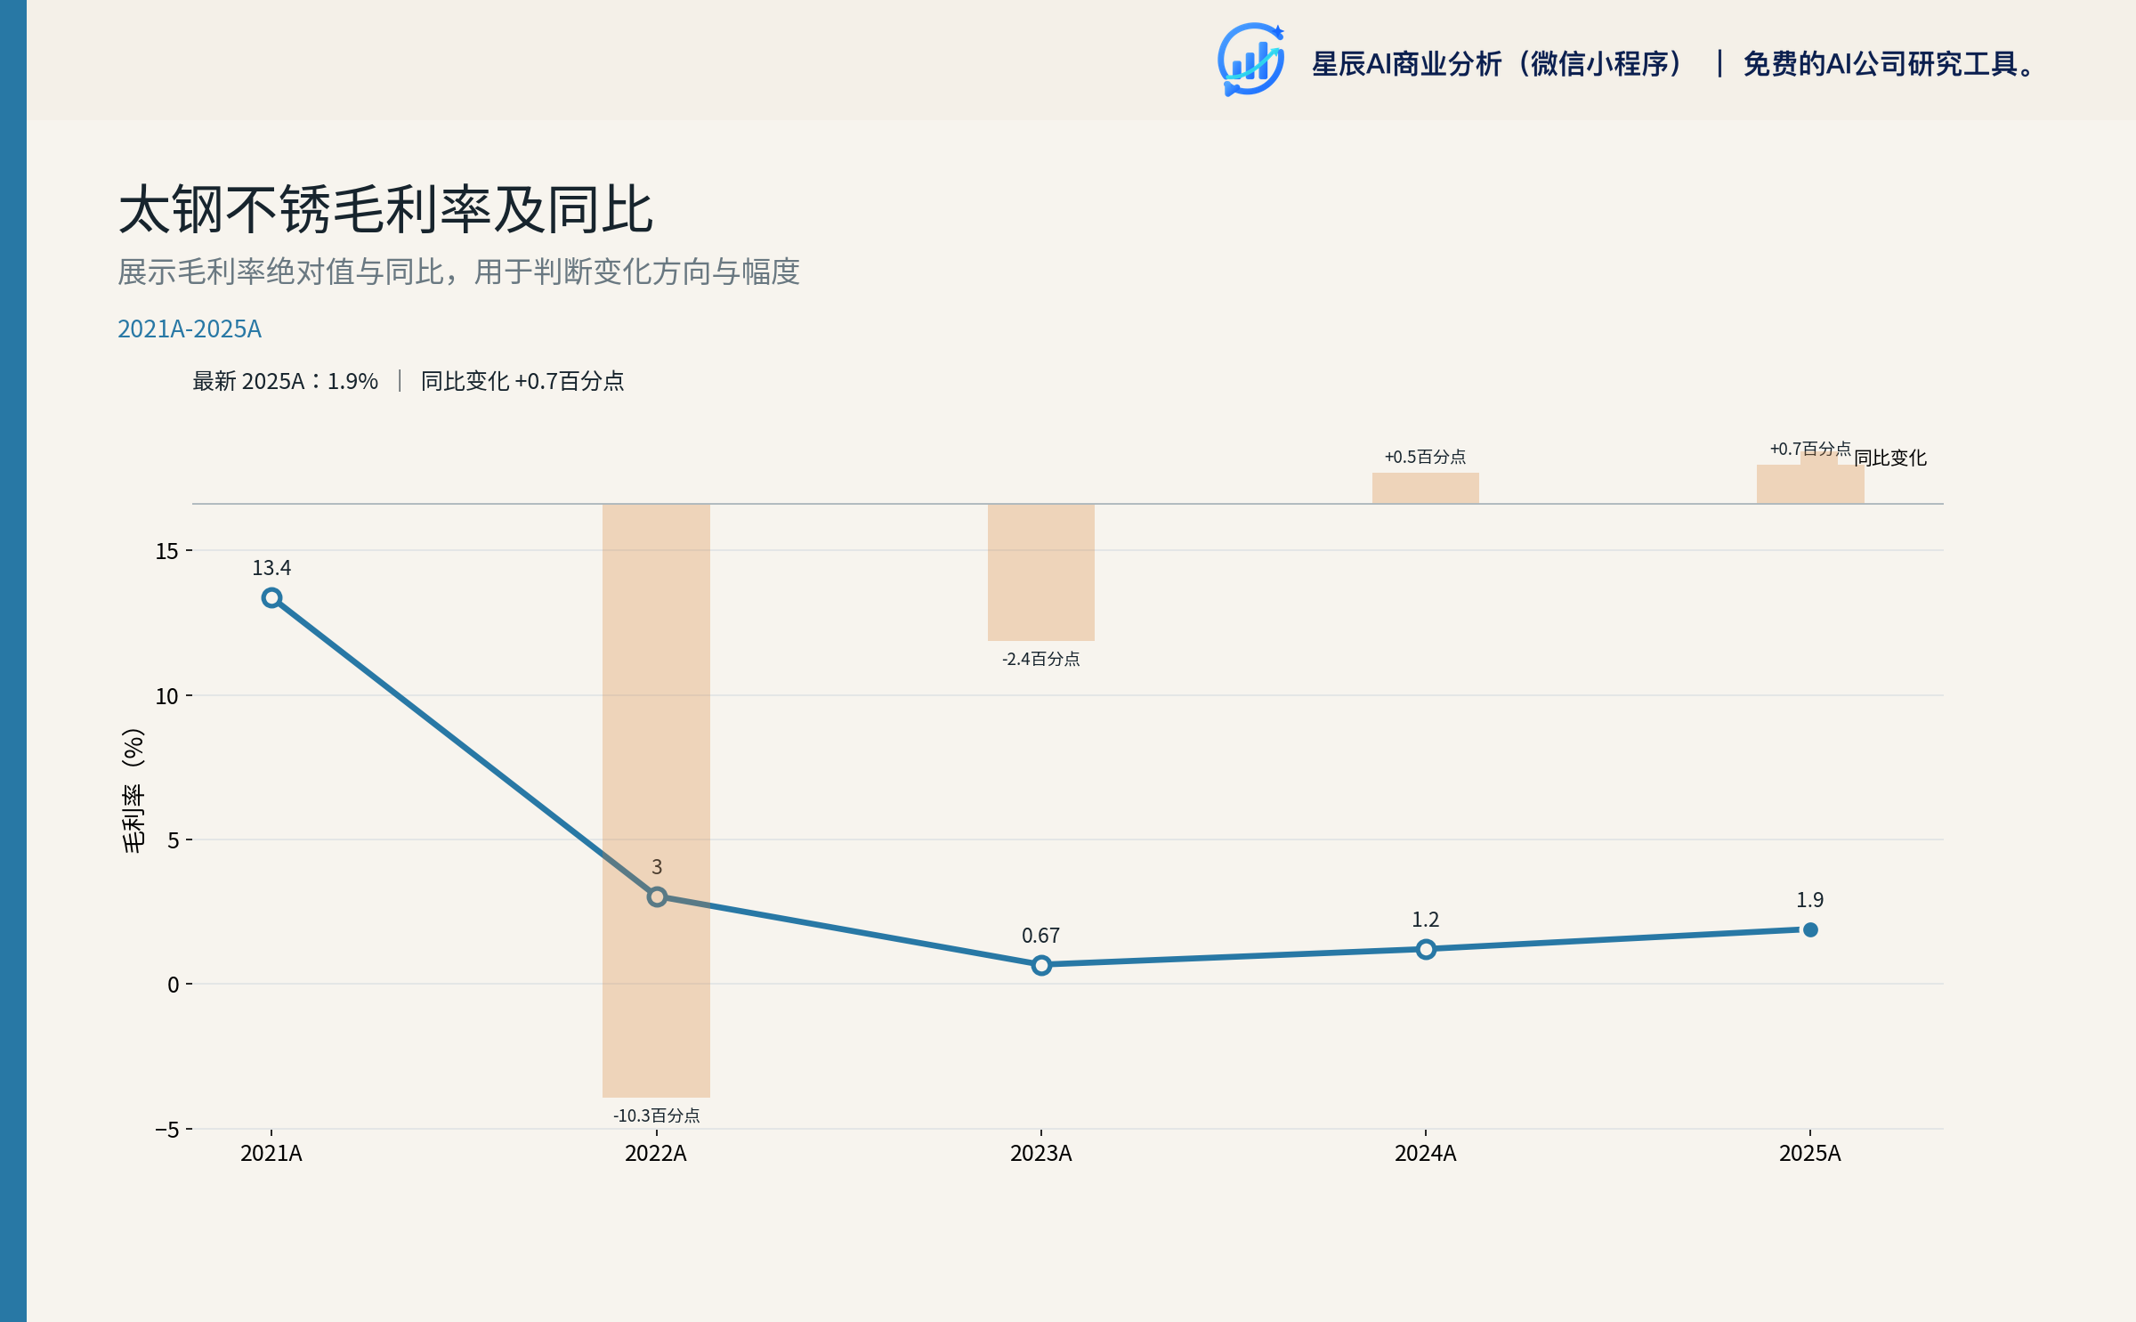The image size is (2136, 1322).
Task: Click the +0.5百分点 bar label
Action: tap(1425, 457)
